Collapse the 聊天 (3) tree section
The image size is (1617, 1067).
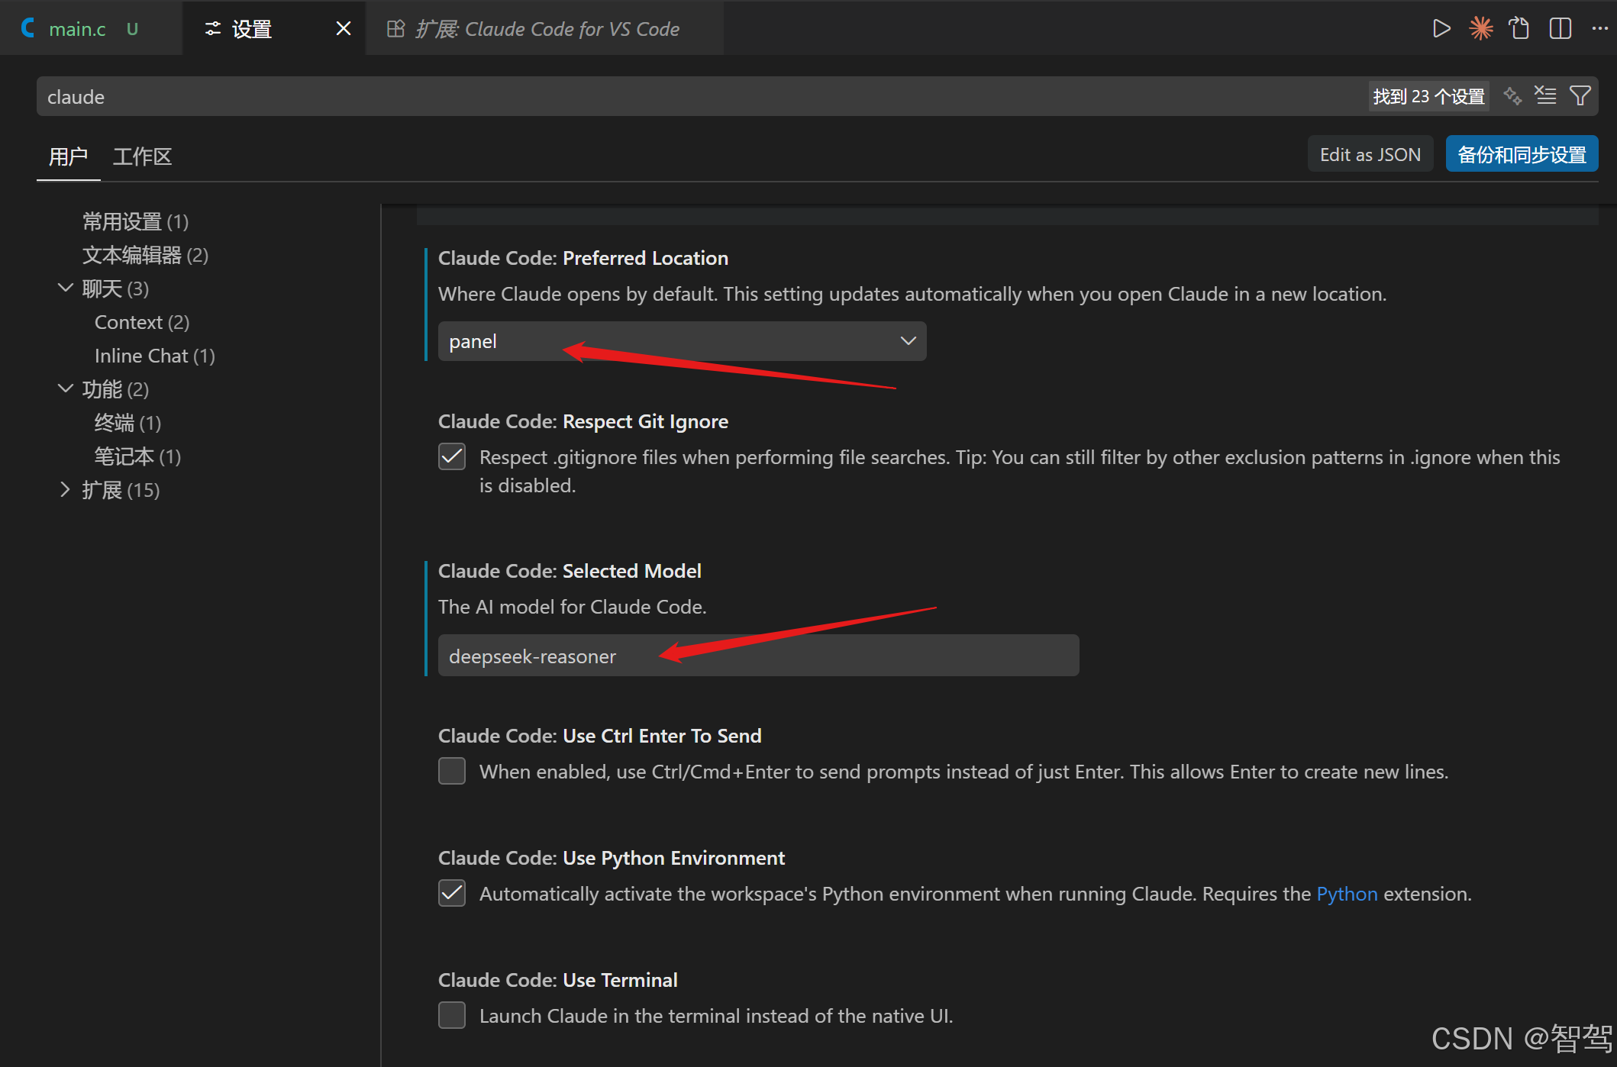[x=65, y=289]
